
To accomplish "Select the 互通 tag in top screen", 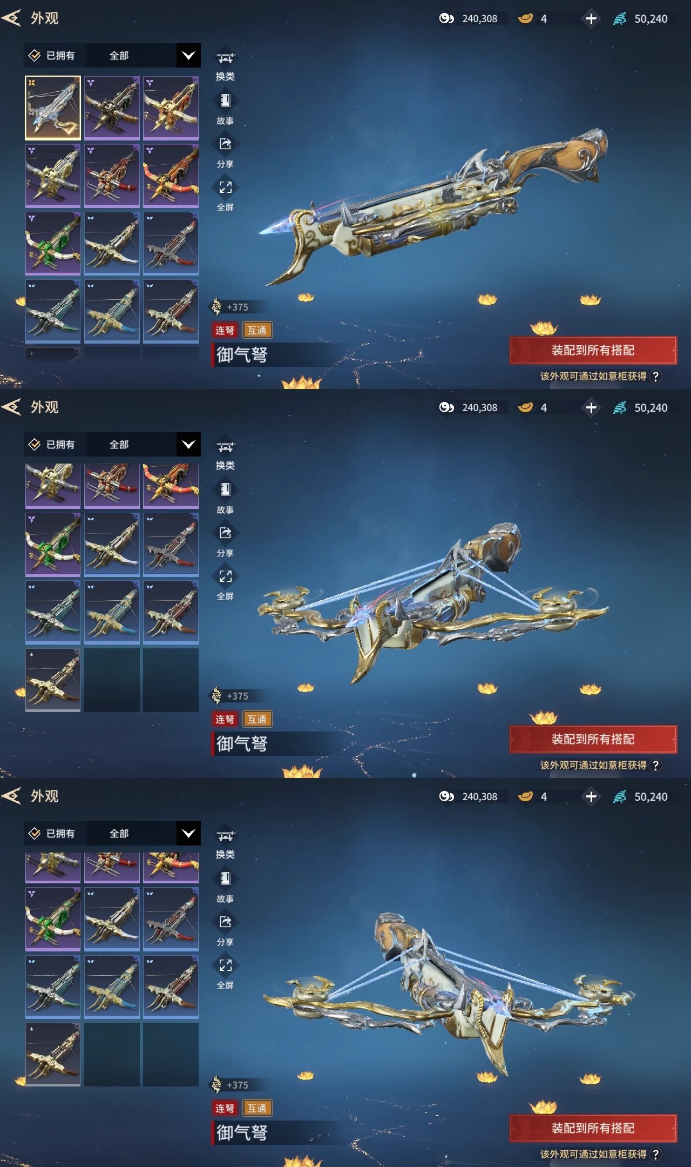I will click(257, 330).
